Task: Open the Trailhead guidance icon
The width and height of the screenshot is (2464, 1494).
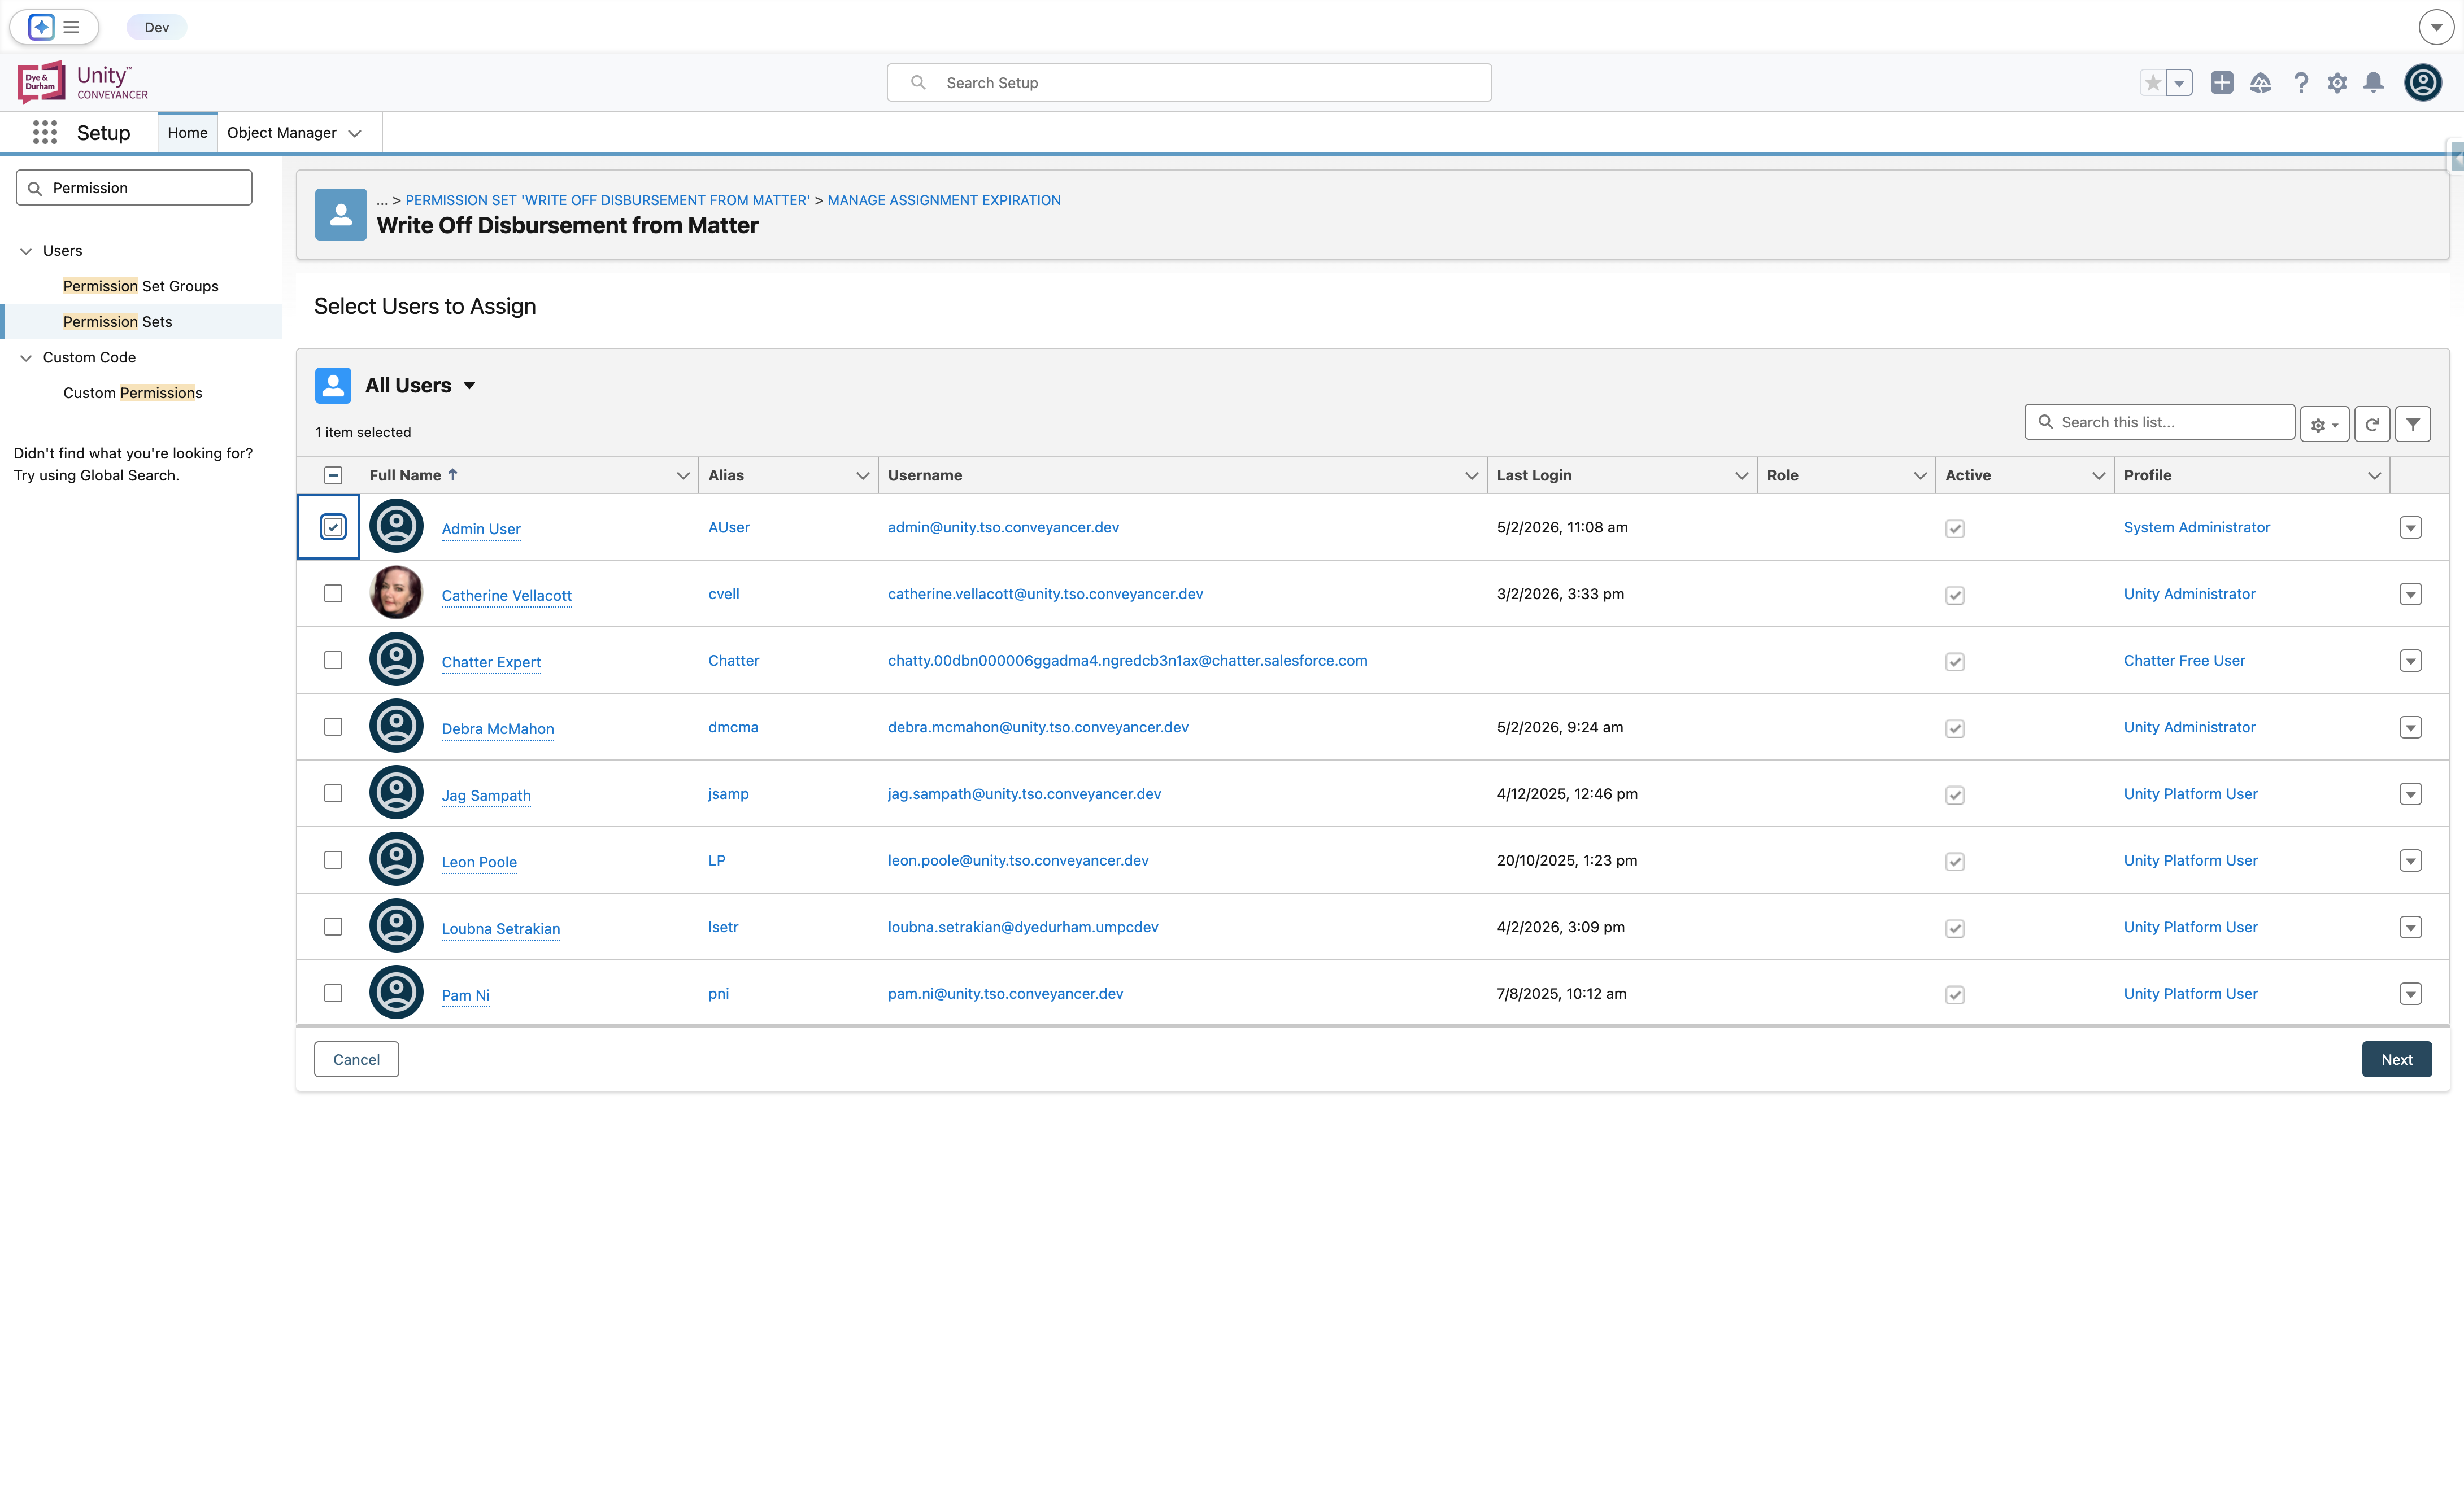Action: coord(2260,83)
